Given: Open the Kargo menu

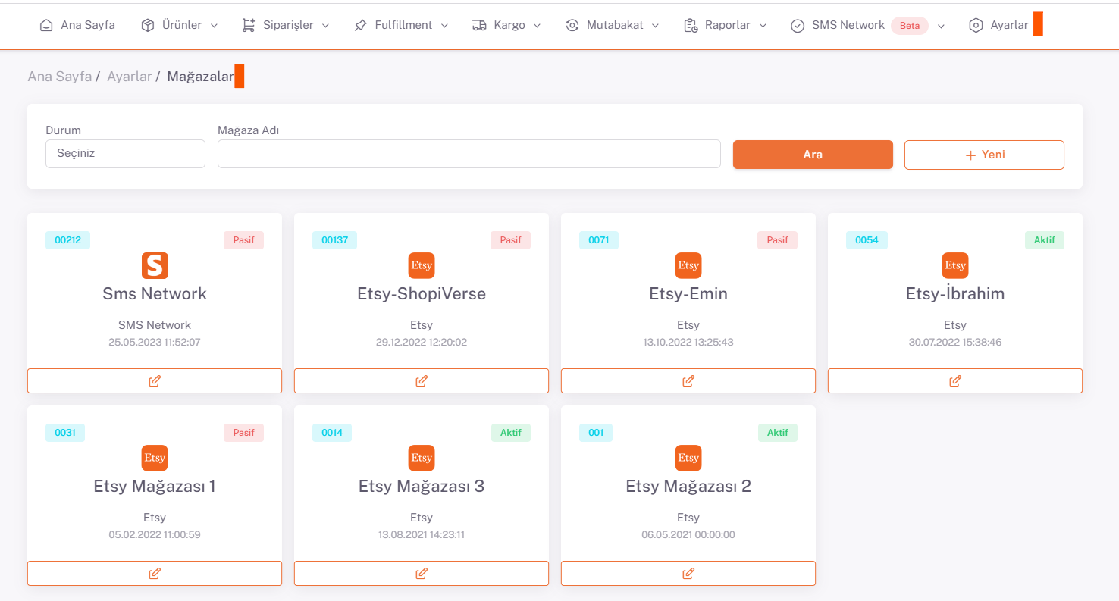Looking at the screenshot, I should pos(506,25).
